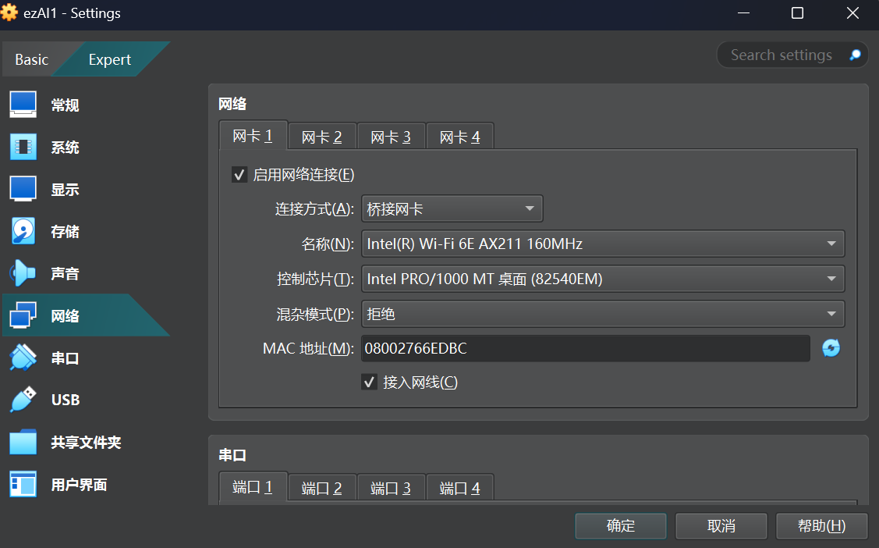Open the 常规 (General) settings page
The image size is (879, 548).
coord(65,104)
